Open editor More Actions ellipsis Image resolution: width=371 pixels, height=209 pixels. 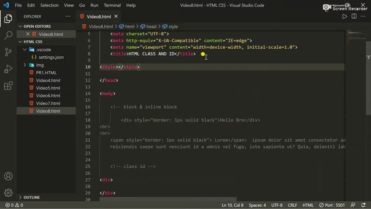(x=363, y=16)
